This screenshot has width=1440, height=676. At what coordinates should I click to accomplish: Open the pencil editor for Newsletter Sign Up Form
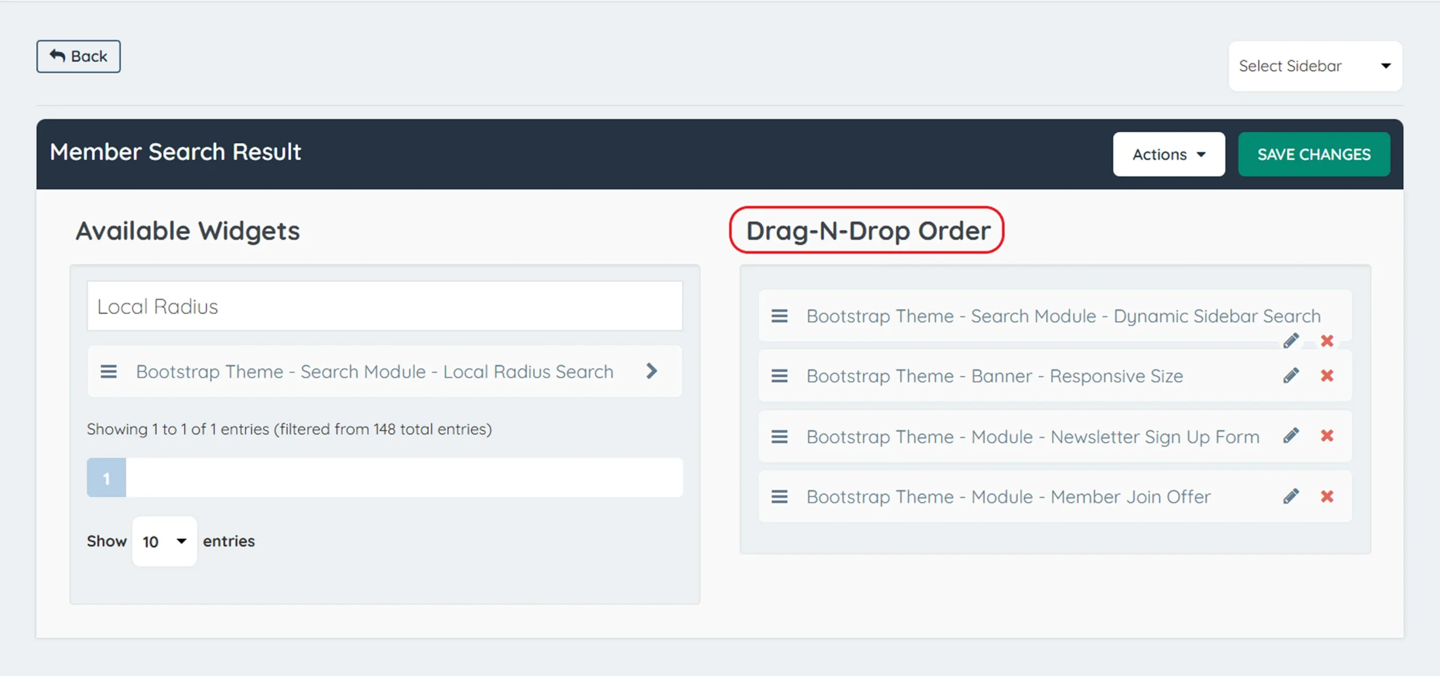pyautogui.click(x=1292, y=435)
